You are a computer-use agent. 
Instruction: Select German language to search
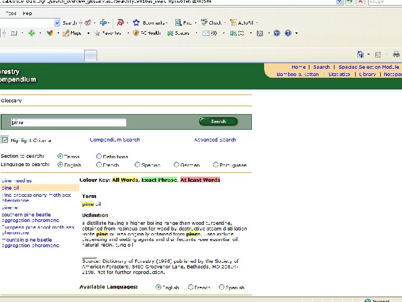coord(176,164)
